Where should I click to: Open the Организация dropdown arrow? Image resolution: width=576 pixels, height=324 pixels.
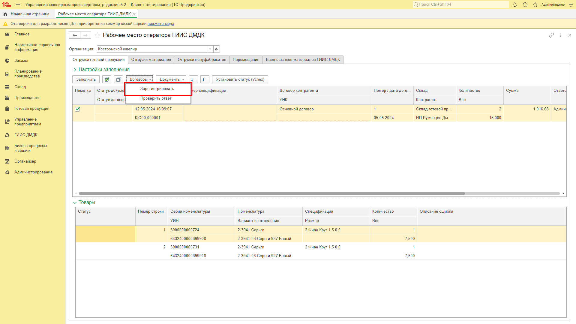[210, 49]
